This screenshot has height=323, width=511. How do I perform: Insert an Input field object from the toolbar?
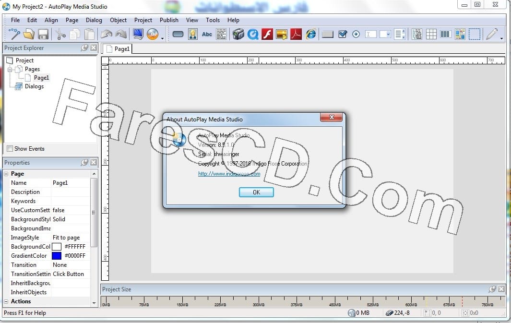(370, 34)
